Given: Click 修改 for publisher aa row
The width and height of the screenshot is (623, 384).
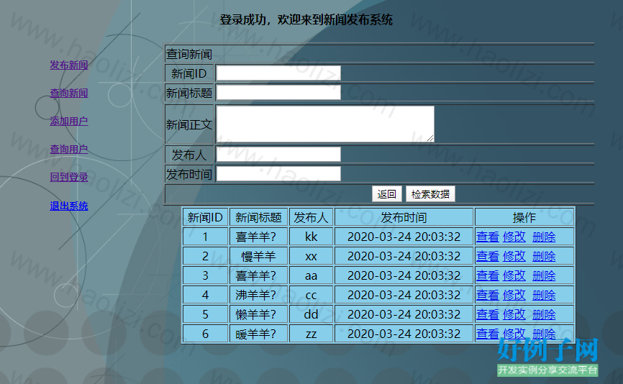Looking at the screenshot, I should click(x=514, y=275).
